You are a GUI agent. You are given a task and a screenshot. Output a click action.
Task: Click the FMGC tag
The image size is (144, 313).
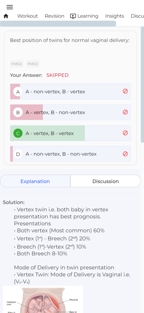pos(33,64)
